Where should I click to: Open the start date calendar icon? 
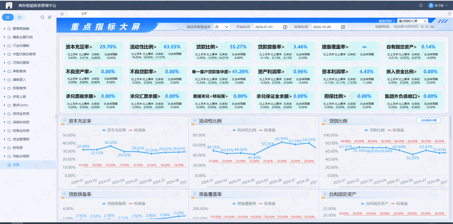(x=285, y=27)
